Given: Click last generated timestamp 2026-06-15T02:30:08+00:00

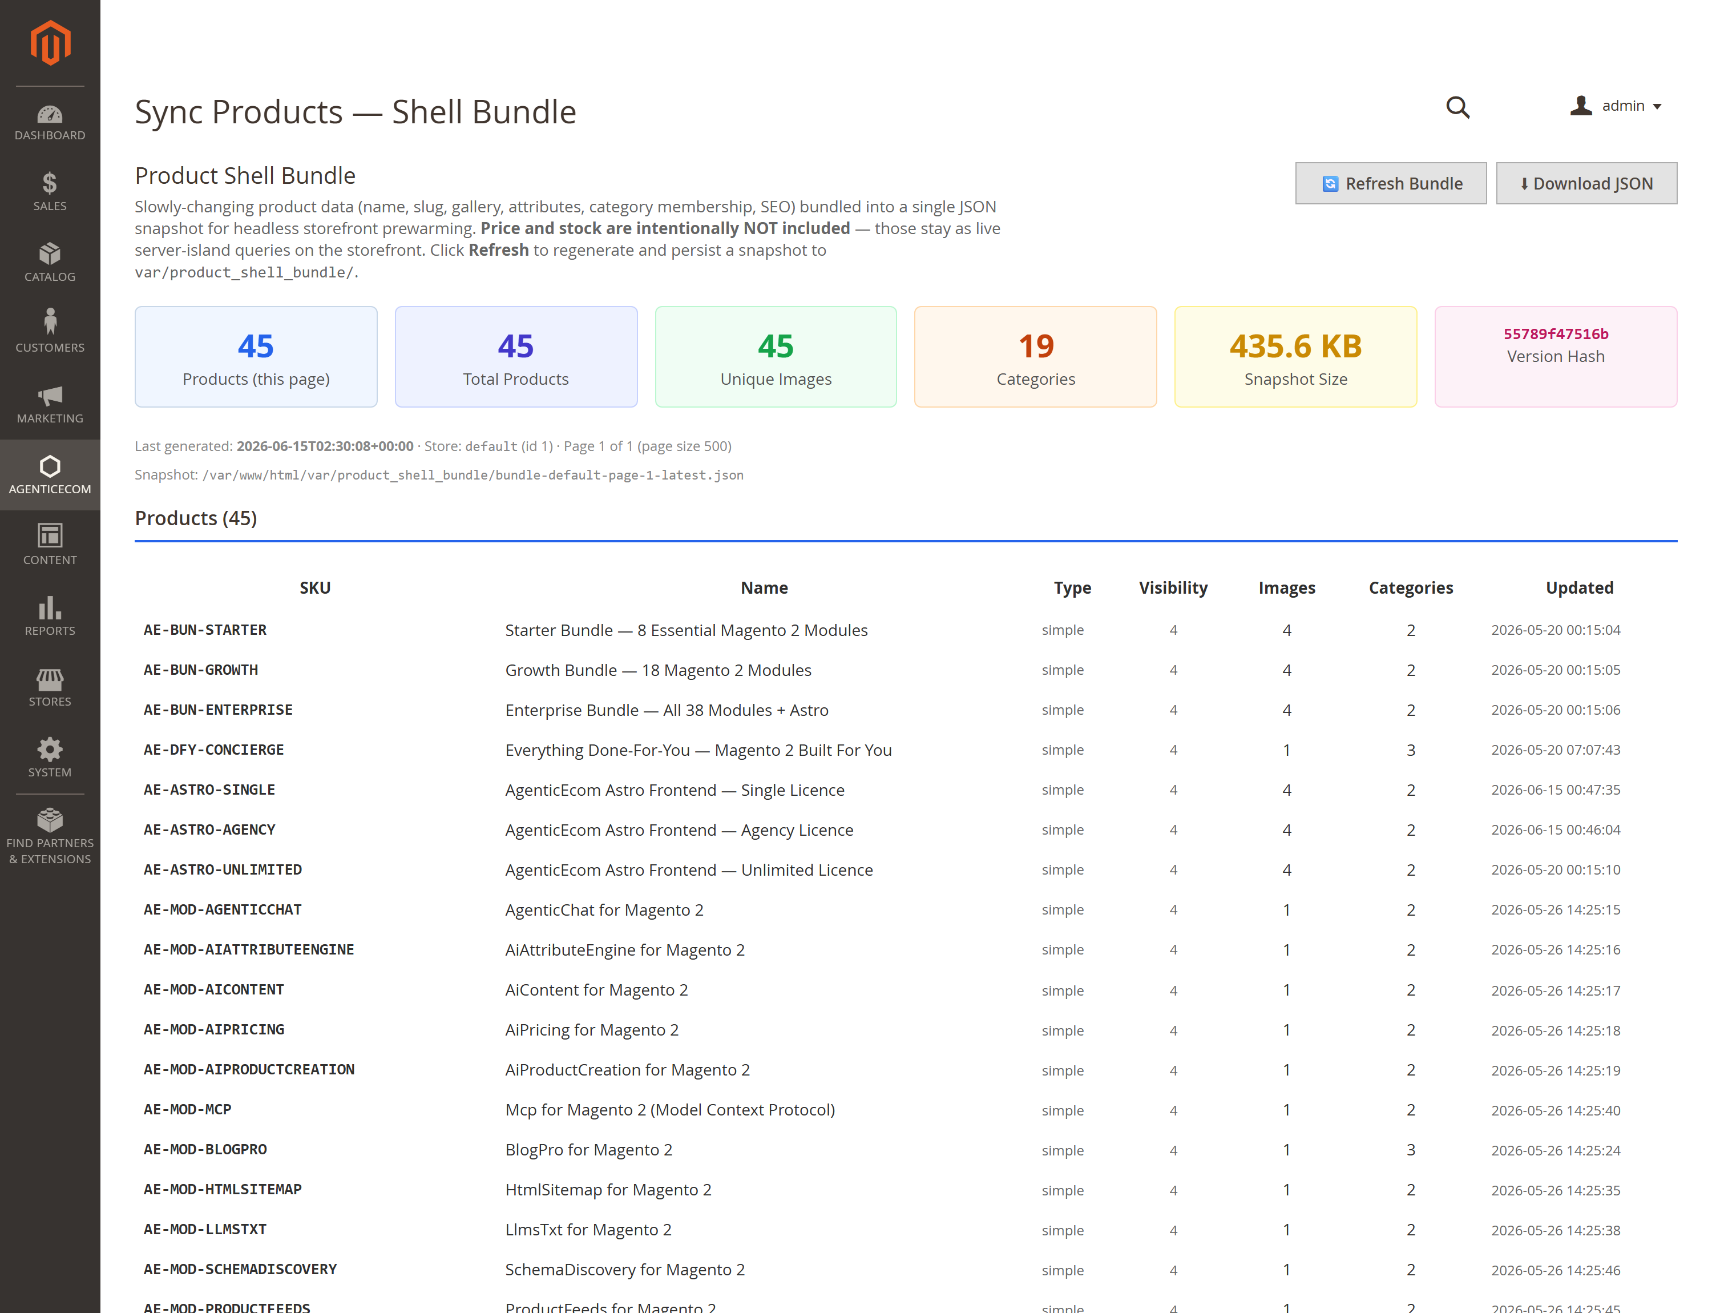Looking at the screenshot, I should pos(325,446).
